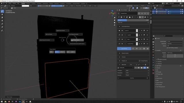Open the Modifier properties wrench tab
This screenshot has height=103, width=184.
tap(153, 58)
